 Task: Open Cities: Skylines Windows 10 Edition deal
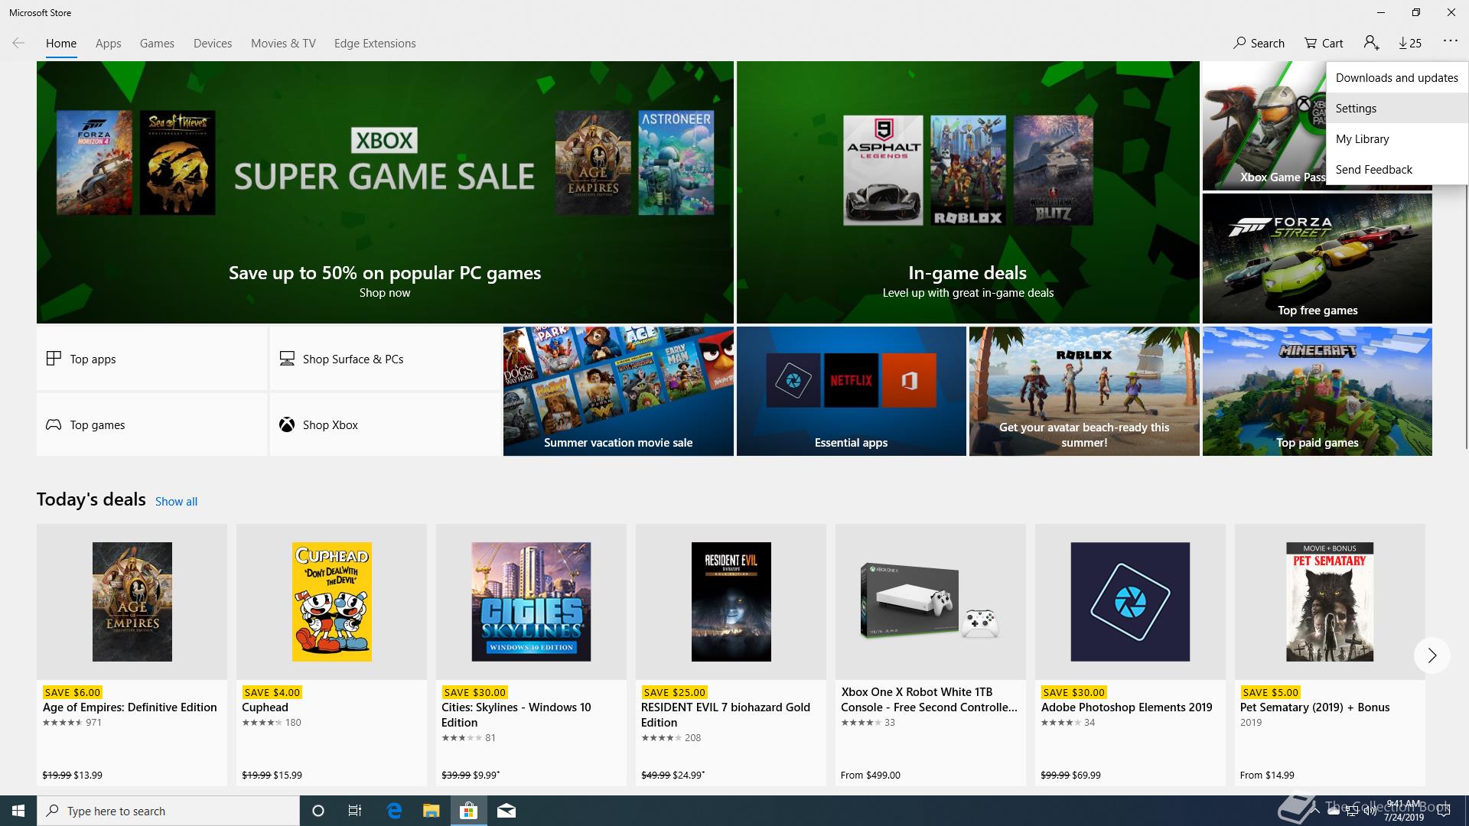(531, 655)
